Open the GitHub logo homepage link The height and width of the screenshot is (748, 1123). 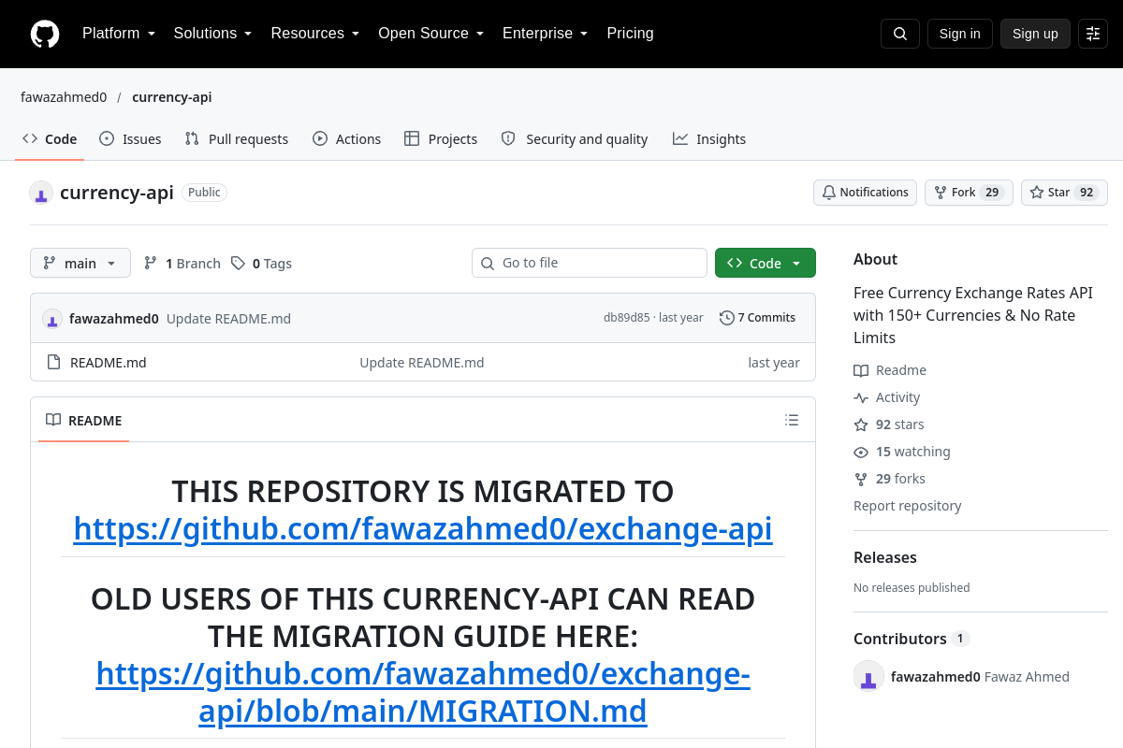(45, 34)
